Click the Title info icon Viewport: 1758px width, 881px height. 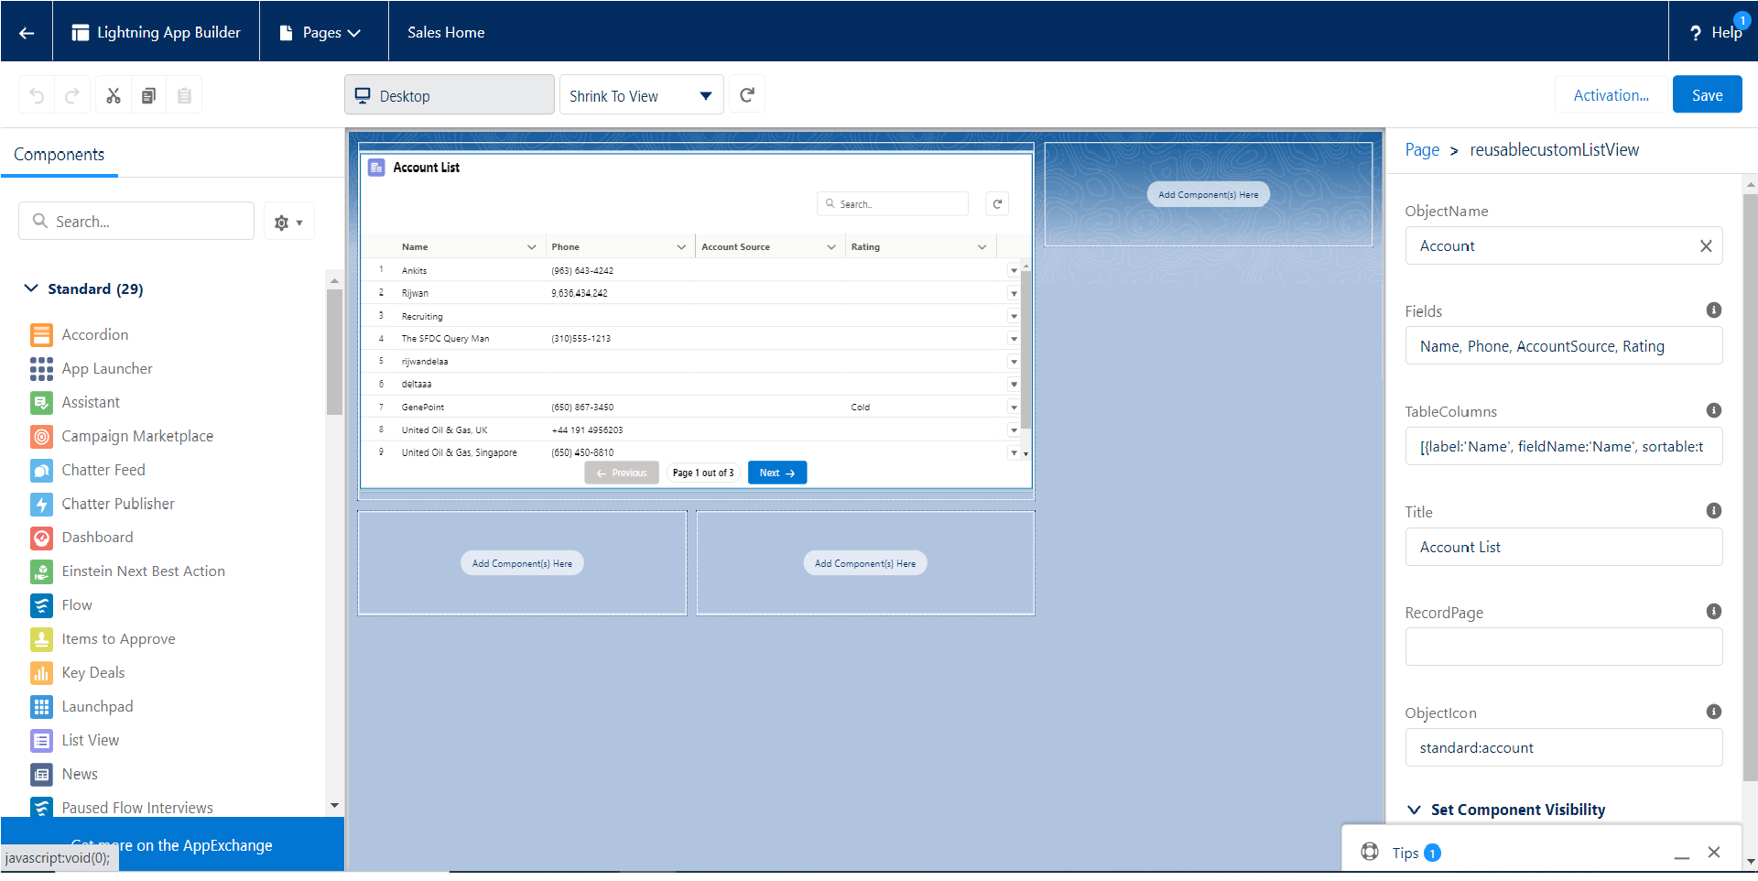point(1714,511)
